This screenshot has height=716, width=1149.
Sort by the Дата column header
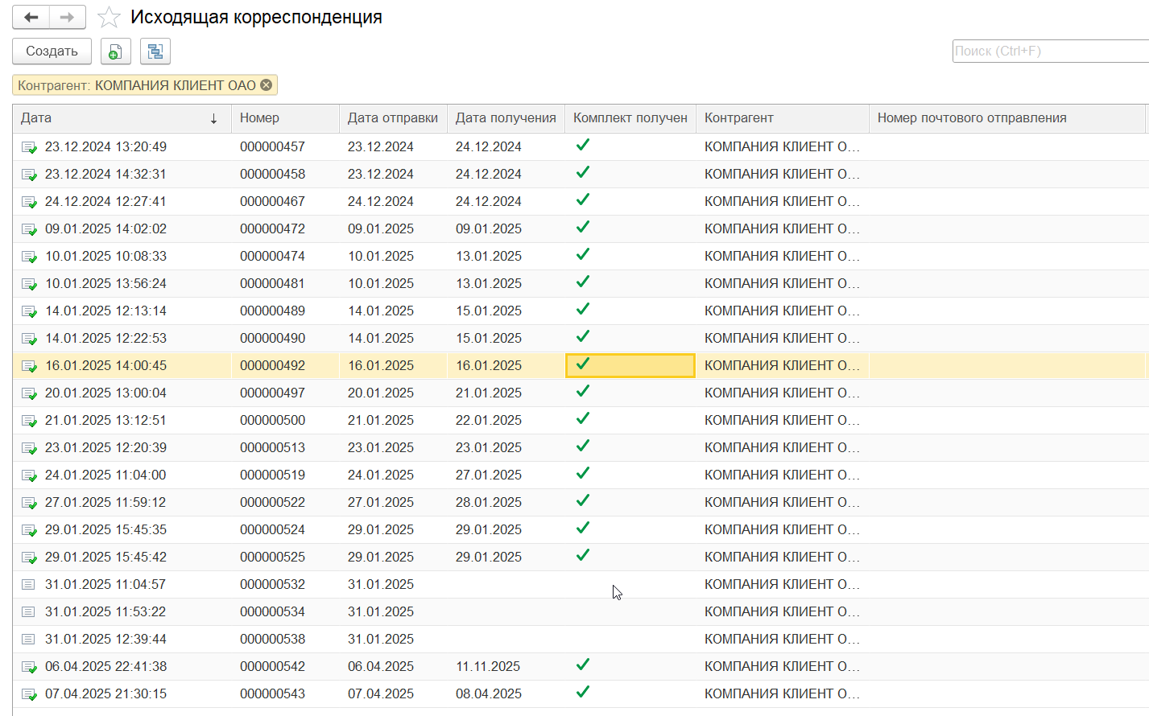click(x=121, y=117)
